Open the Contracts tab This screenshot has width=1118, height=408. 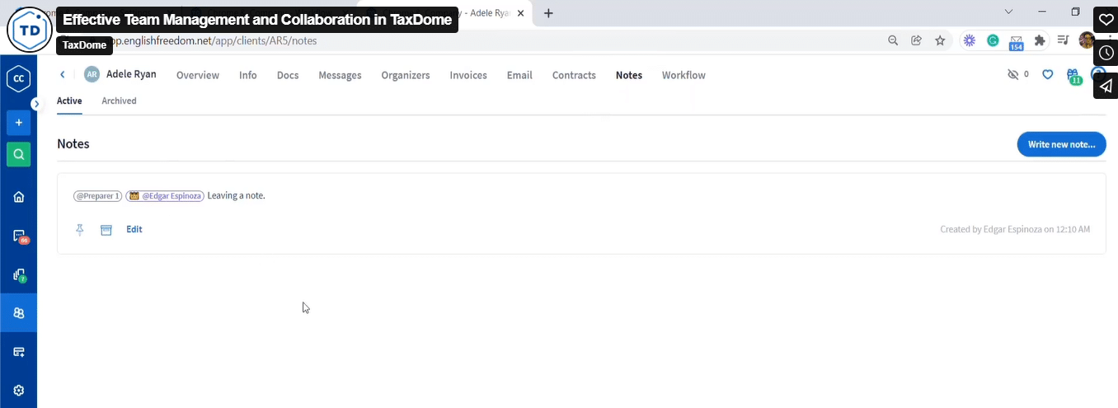pos(574,75)
